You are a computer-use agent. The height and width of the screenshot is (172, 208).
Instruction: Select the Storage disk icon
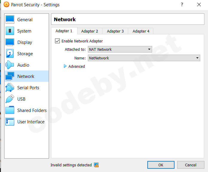coord(10,54)
